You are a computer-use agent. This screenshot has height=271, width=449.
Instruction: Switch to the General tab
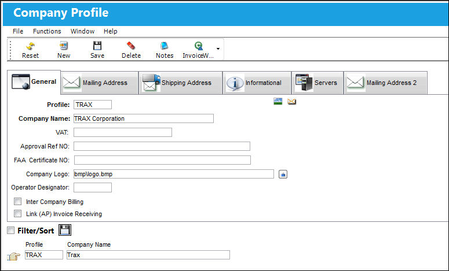coord(34,82)
